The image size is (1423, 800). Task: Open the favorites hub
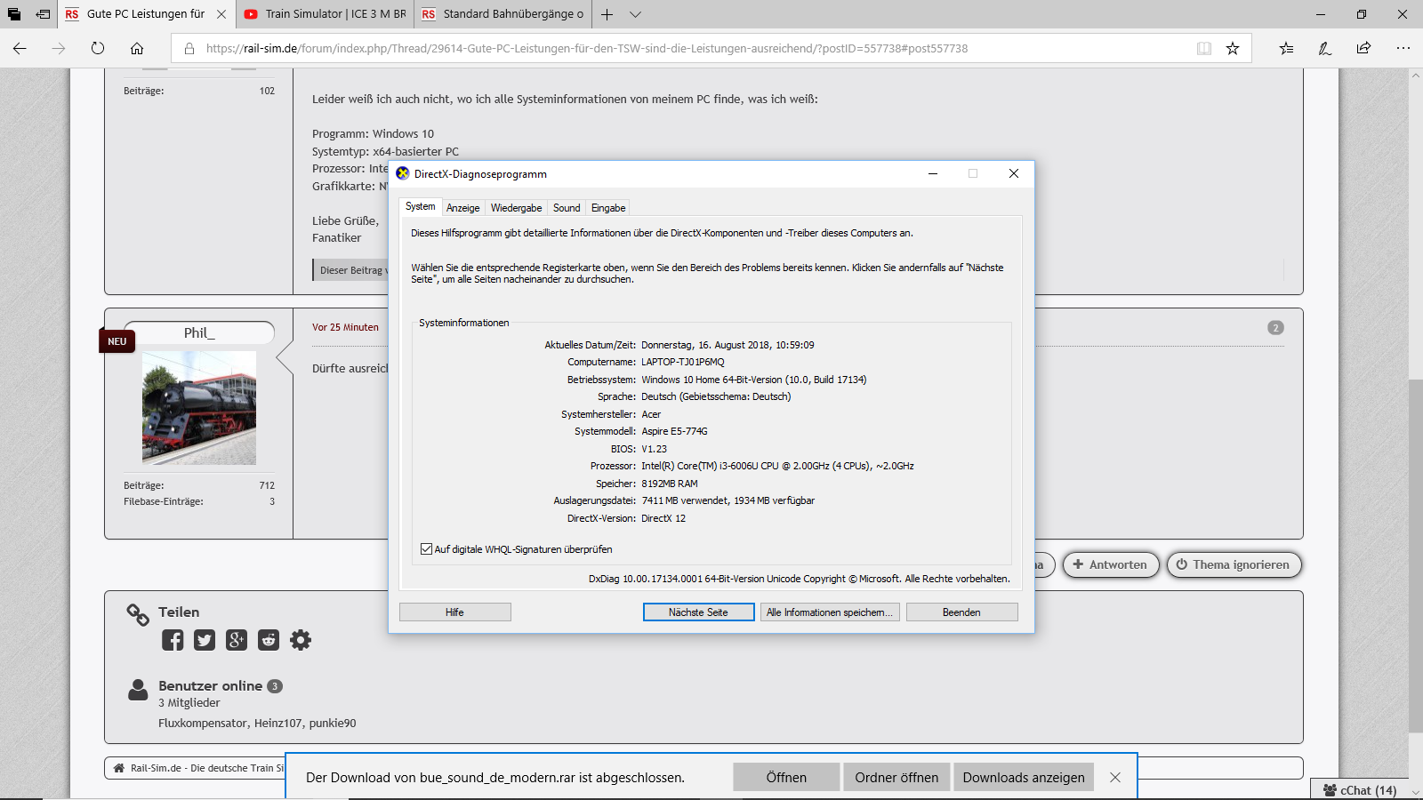pyautogui.click(x=1286, y=48)
